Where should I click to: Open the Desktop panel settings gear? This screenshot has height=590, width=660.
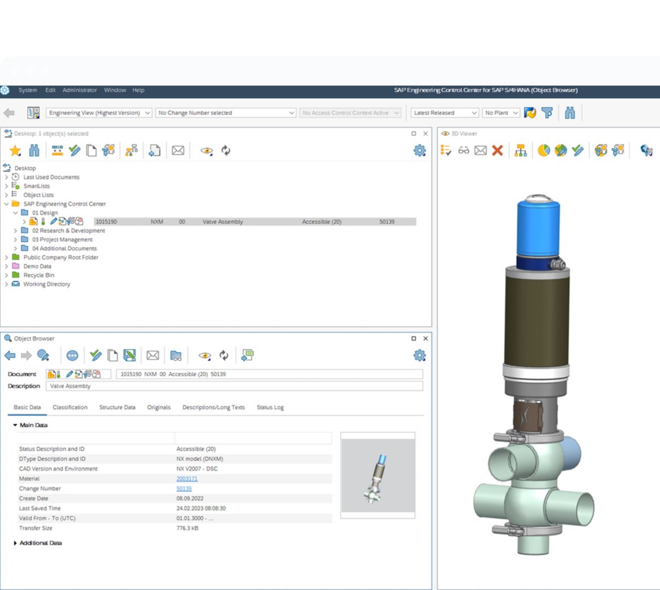pyautogui.click(x=420, y=151)
